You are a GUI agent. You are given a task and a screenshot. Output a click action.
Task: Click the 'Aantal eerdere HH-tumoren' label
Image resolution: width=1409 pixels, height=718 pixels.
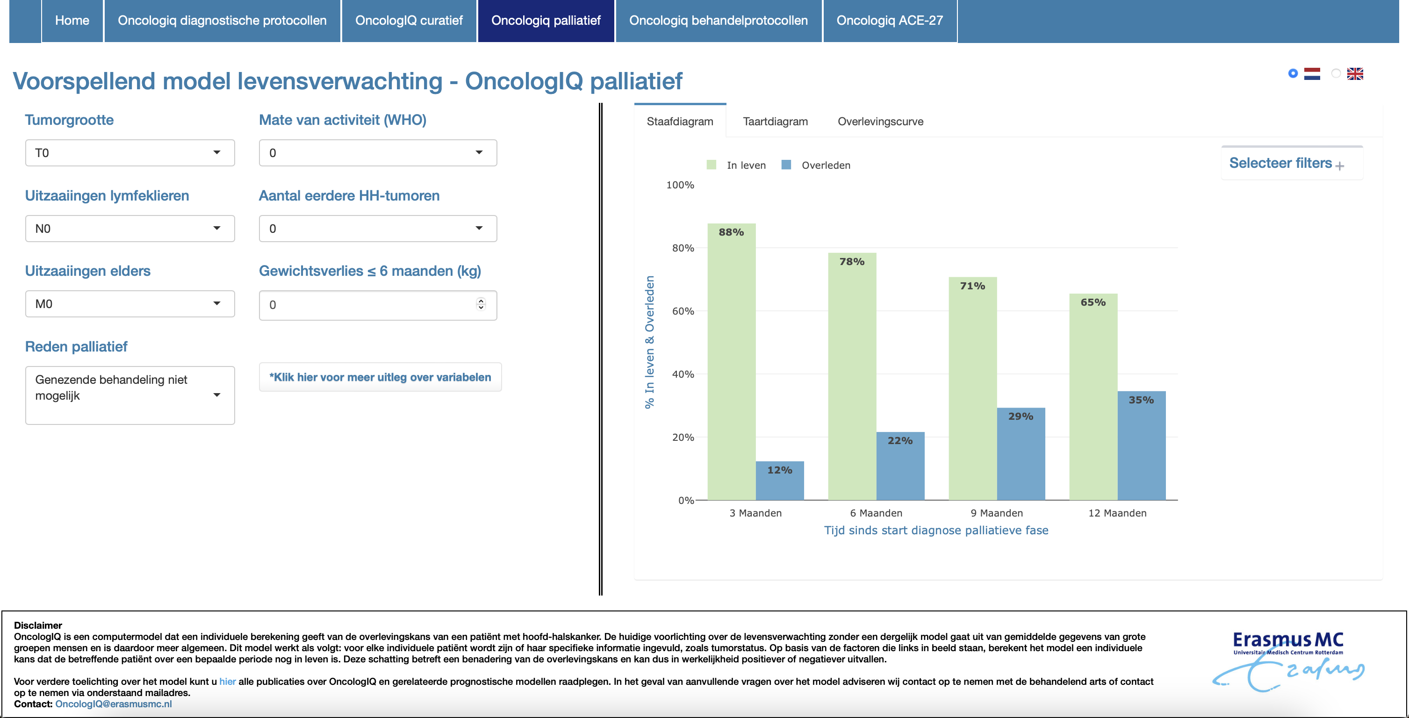click(349, 195)
